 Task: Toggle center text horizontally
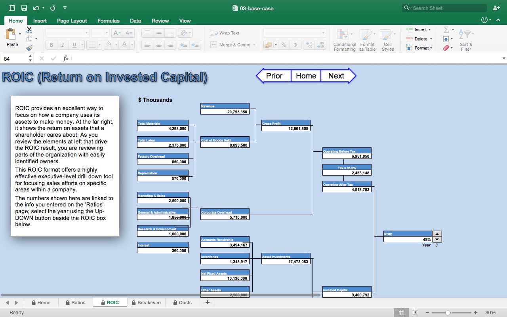(x=158, y=45)
